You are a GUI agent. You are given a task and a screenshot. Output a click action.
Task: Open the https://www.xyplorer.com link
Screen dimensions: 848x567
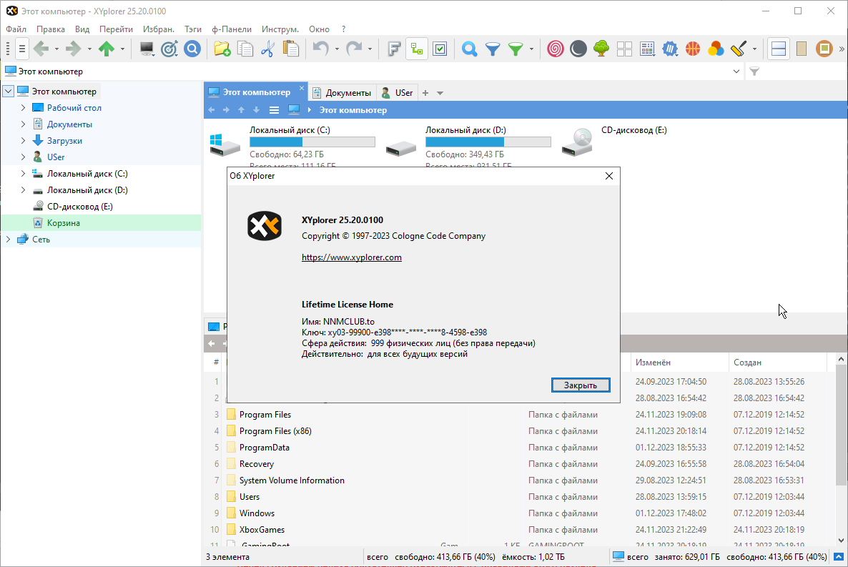[x=352, y=257]
